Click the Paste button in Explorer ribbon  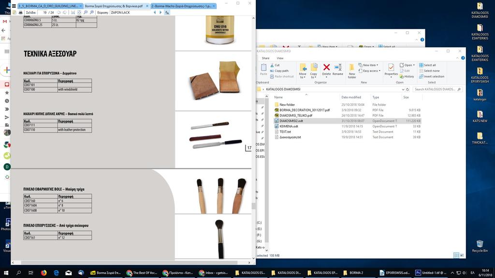click(263, 69)
